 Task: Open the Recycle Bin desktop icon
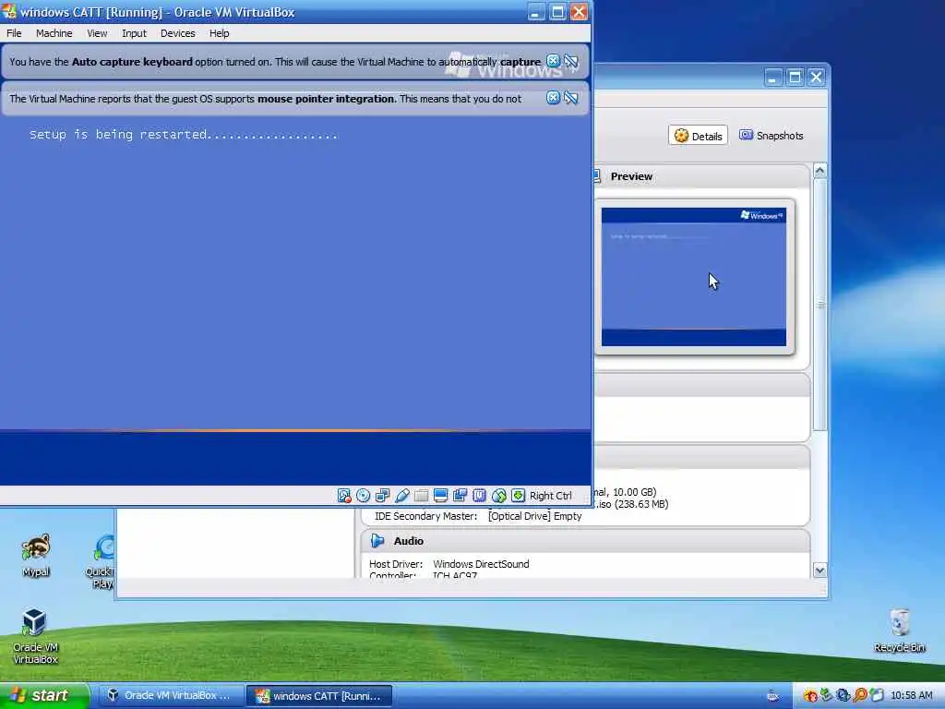pos(899,630)
